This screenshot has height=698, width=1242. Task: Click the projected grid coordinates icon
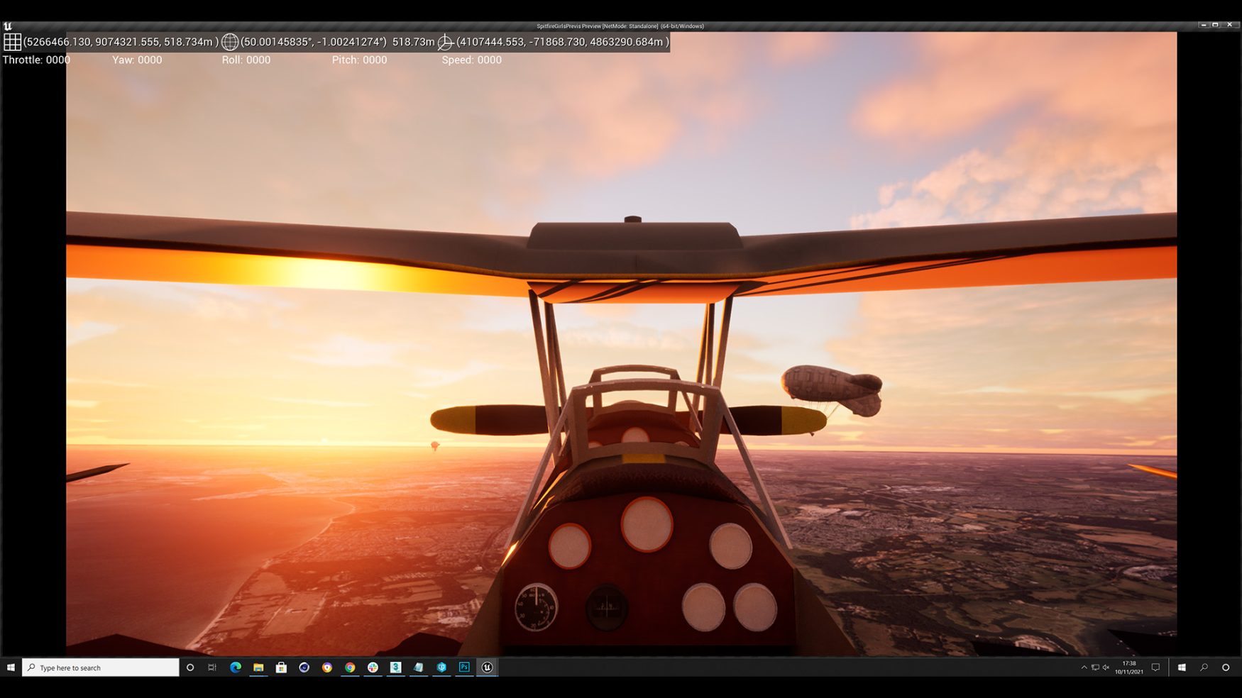[x=12, y=43]
